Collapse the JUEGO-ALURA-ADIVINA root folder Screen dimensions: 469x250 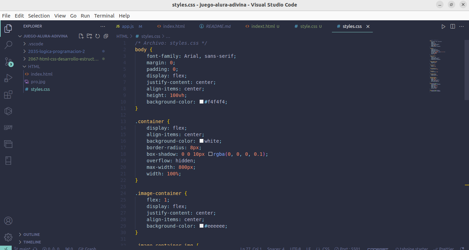coord(44,36)
